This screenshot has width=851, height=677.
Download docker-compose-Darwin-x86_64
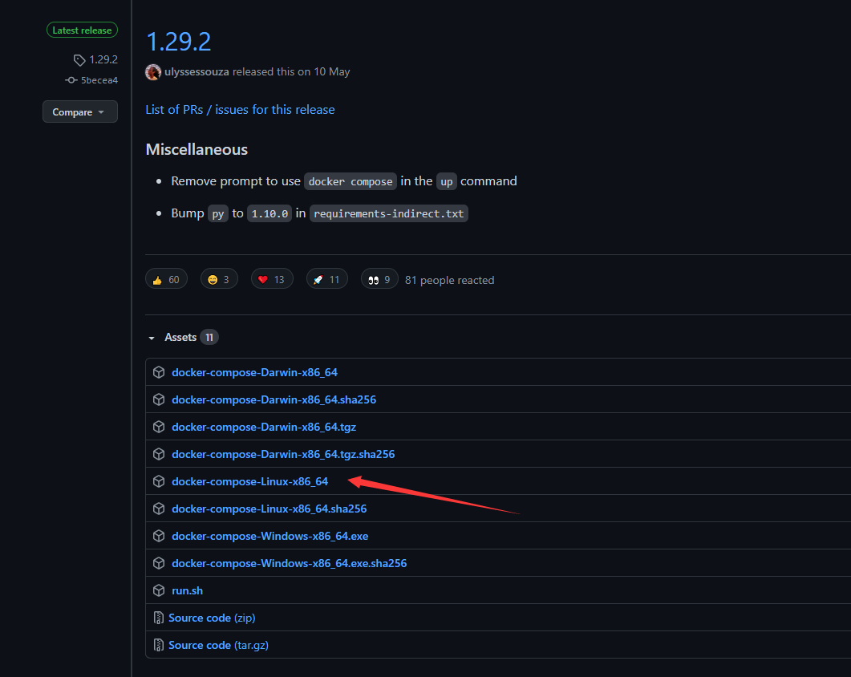click(x=254, y=372)
